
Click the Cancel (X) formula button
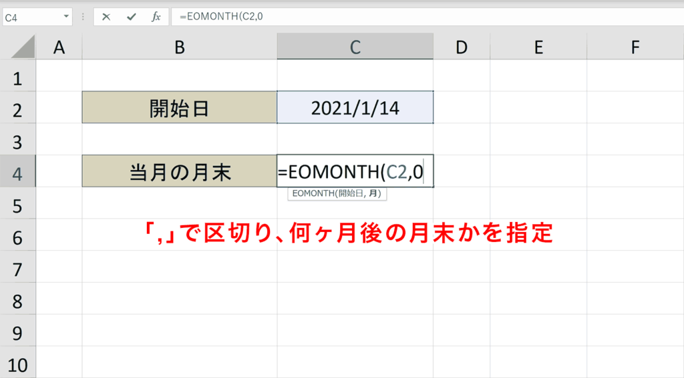(106, 17)
